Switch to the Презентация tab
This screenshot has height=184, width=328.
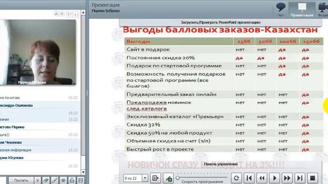[302, 10]
